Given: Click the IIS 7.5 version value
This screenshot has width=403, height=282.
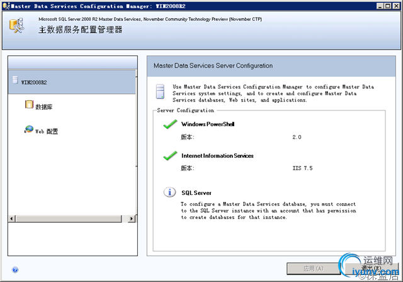Looking at the screenshot, I should 302,168.
